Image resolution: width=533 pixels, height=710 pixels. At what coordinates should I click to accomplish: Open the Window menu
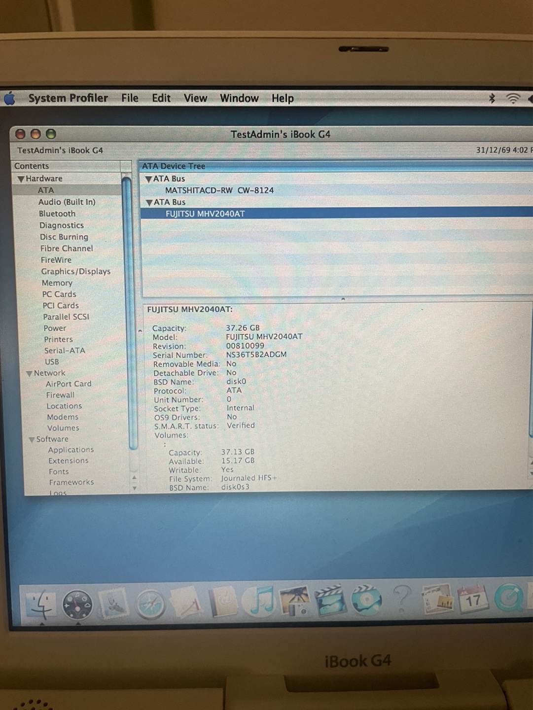(239, 98)
